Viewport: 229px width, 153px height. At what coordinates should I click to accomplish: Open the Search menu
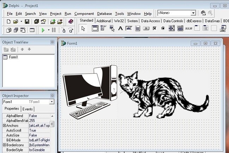click(x=30, y=13)
